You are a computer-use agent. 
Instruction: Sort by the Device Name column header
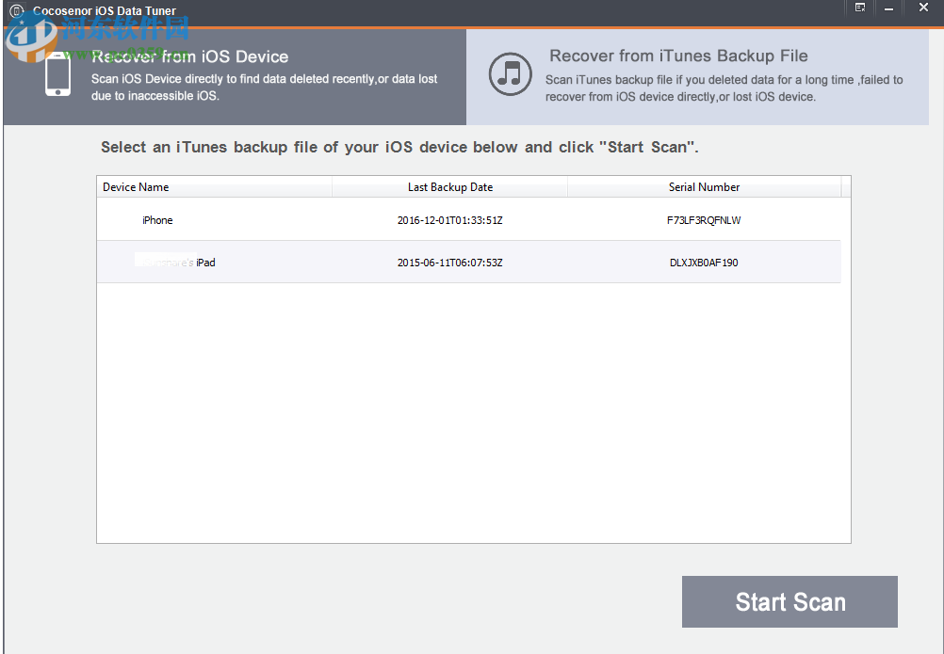tap(214, 187)
